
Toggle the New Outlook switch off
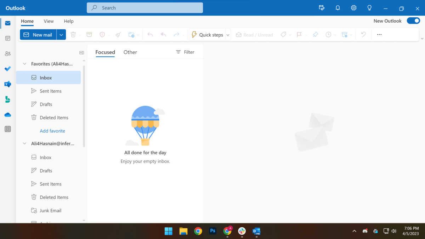tap(413, 21)
